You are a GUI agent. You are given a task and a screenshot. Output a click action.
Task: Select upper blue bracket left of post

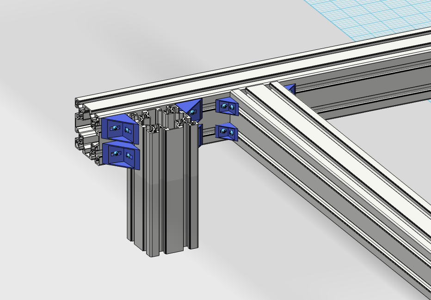point(120,129)
